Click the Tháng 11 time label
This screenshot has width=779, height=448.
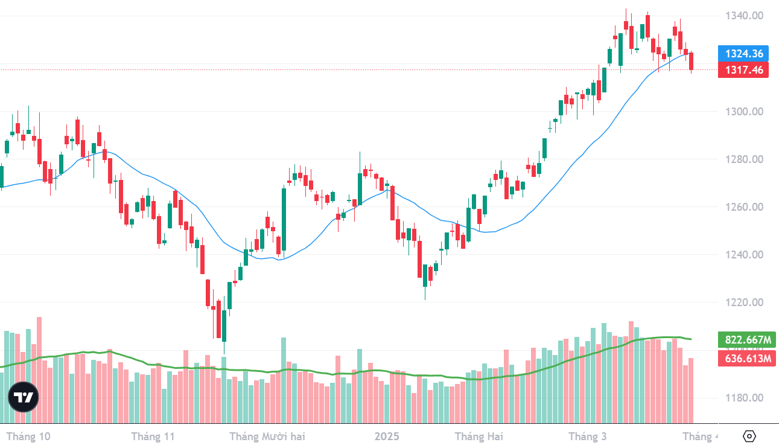153,437
